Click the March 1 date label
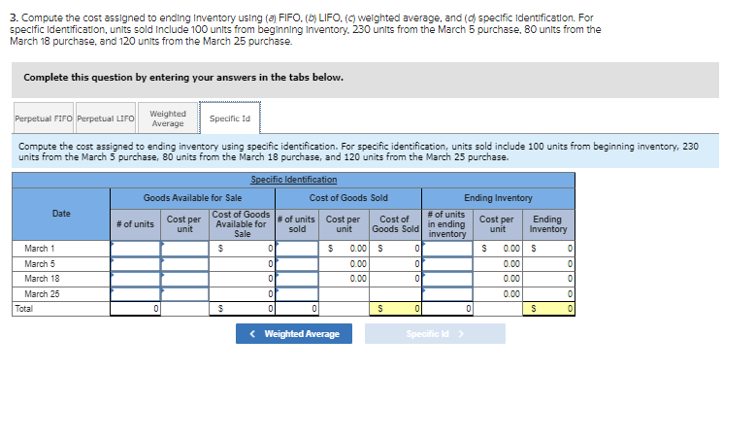 click(40, 249)
